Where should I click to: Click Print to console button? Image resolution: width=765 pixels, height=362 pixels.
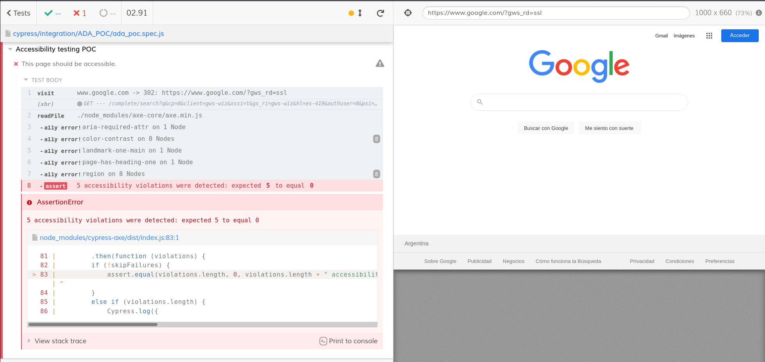coord(349,341)
